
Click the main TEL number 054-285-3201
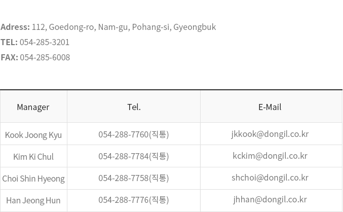tap(45, 42)
